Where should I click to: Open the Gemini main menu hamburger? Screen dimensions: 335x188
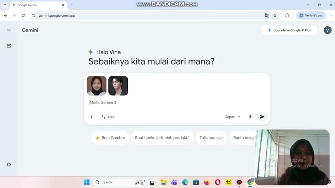coord(9,30)
